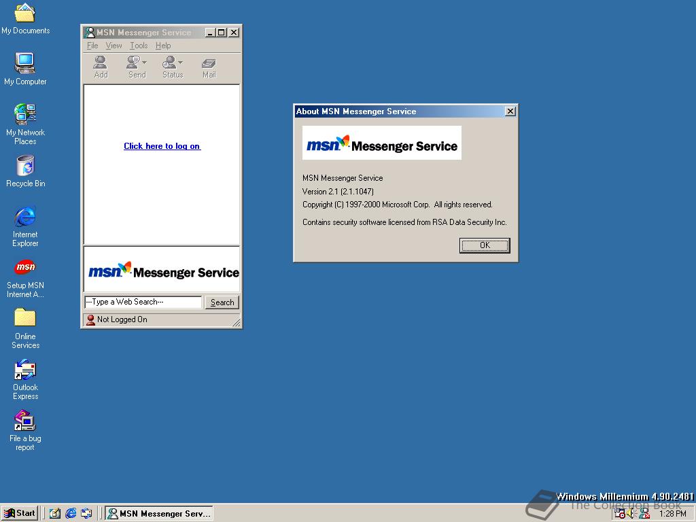Screen dimensions: 696x522
Task: Select the Outlook Express desktop icon
Action: pyautogui.click(x=25, y=380)
